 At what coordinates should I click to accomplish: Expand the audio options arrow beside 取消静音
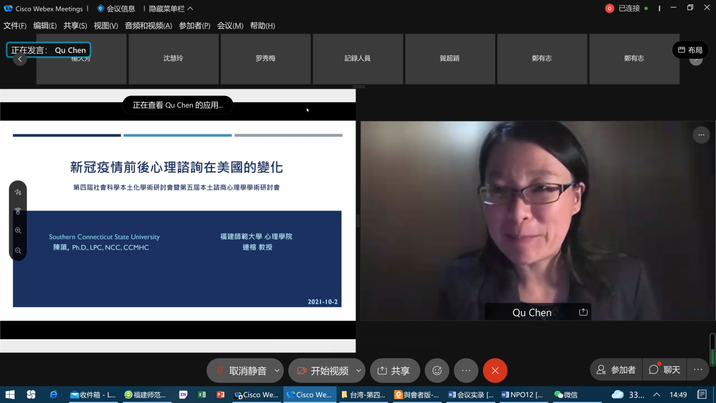point(277,371)
